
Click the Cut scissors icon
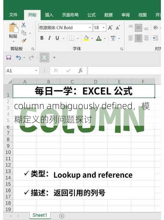click(x=23, y=25)
